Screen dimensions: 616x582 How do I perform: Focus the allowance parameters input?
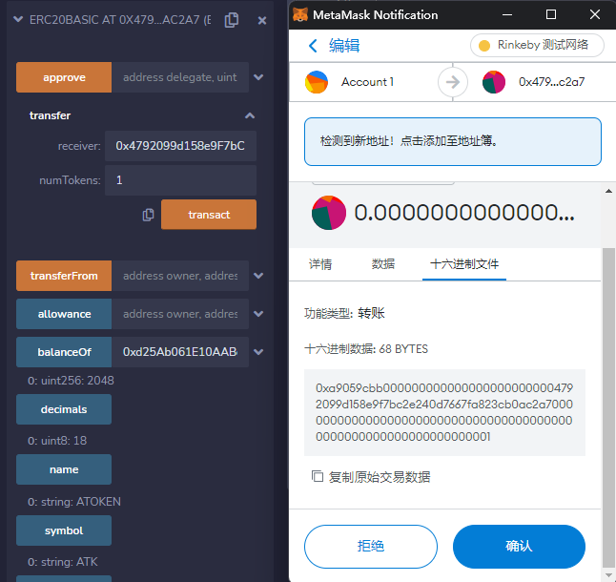point(180,314)
